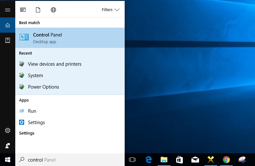Open Task View on taskbar

click(132, 160)
